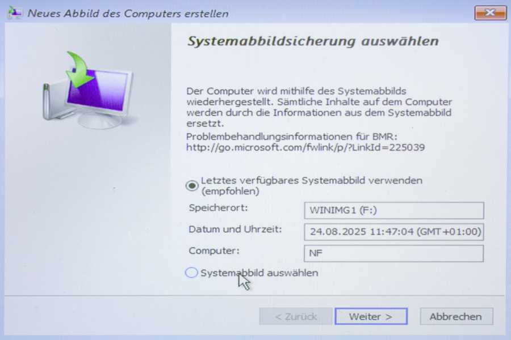This screenshot has width=511, height=340.
Task: Click the date and time field 24.08.2025
Action: pos(393,232)
